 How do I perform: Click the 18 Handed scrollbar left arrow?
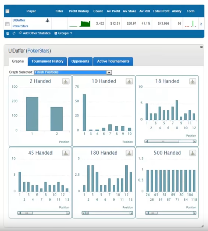click(146, 141)
